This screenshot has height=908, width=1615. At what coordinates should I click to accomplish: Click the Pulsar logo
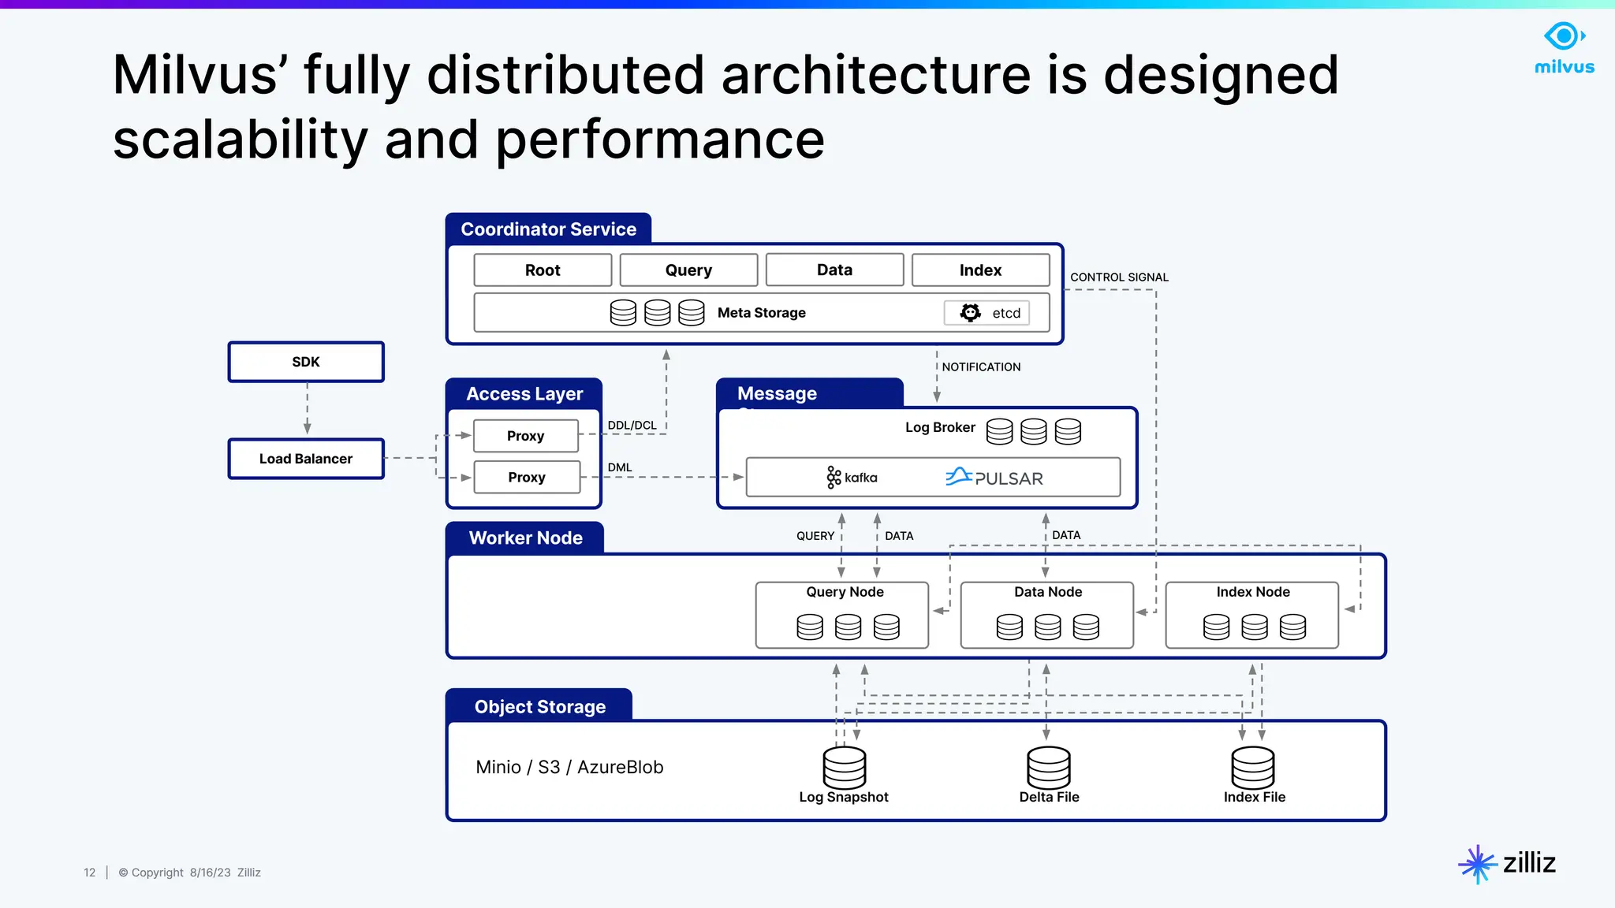994,478
